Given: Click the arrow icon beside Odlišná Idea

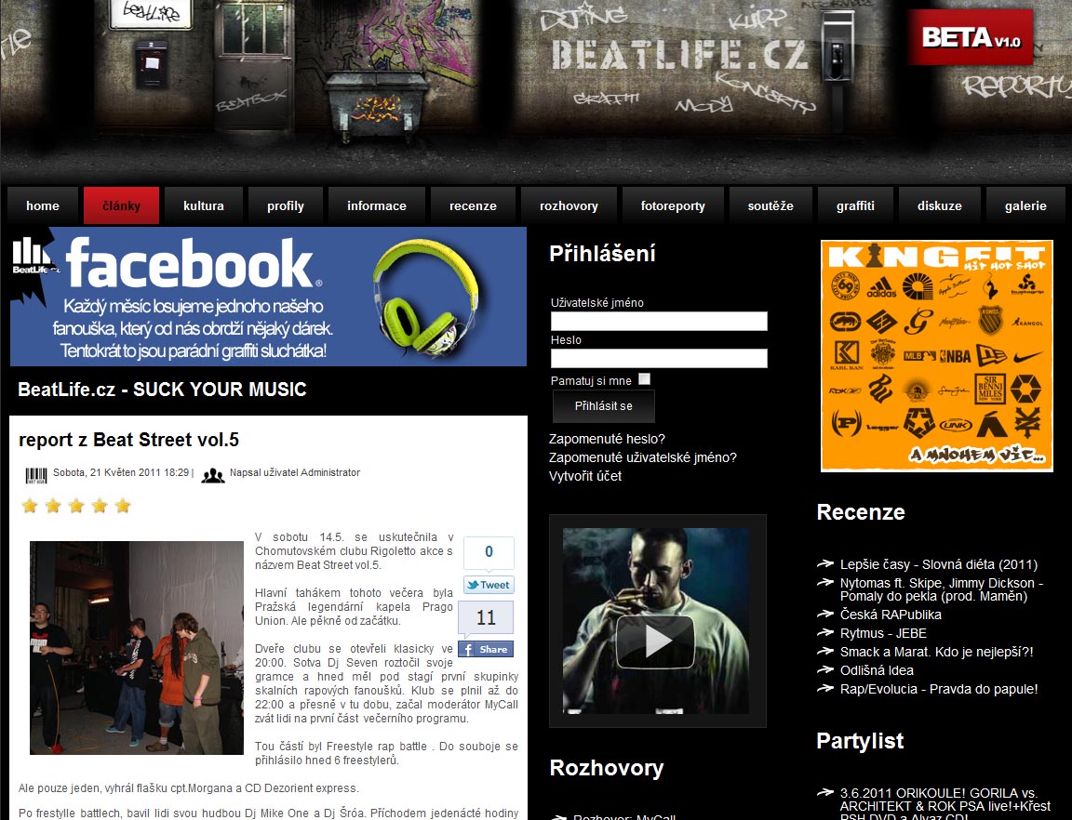Looking at the screenshot, I should [x=825, y=669].
